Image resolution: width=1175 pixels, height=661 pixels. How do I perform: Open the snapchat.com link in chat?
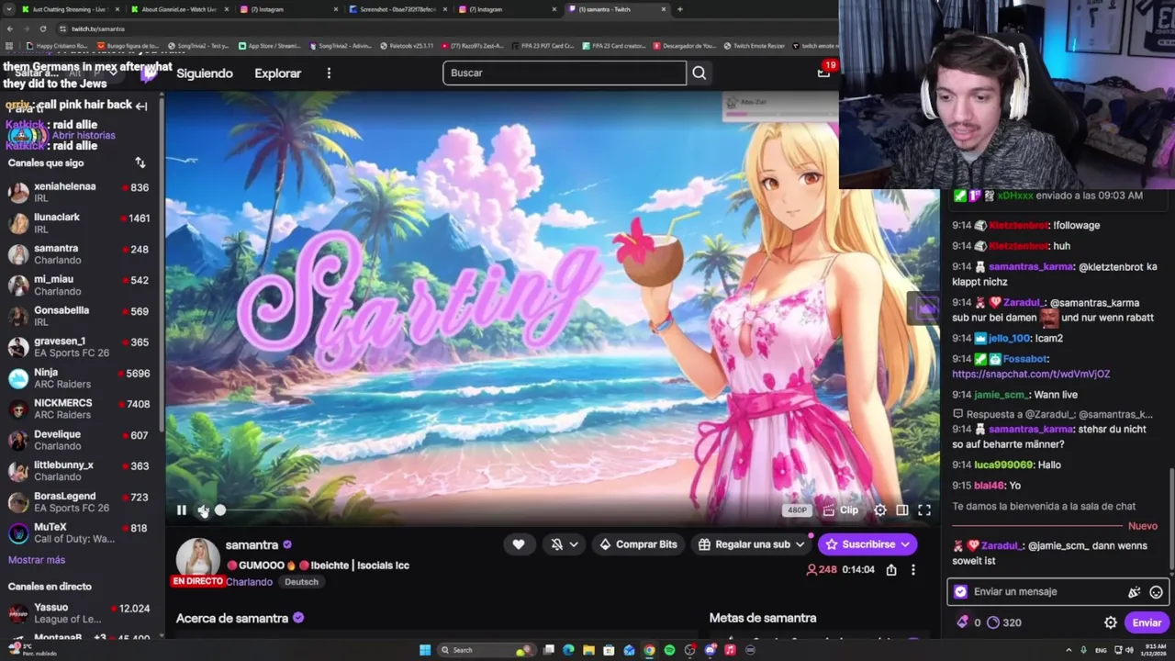(1031, 375)
